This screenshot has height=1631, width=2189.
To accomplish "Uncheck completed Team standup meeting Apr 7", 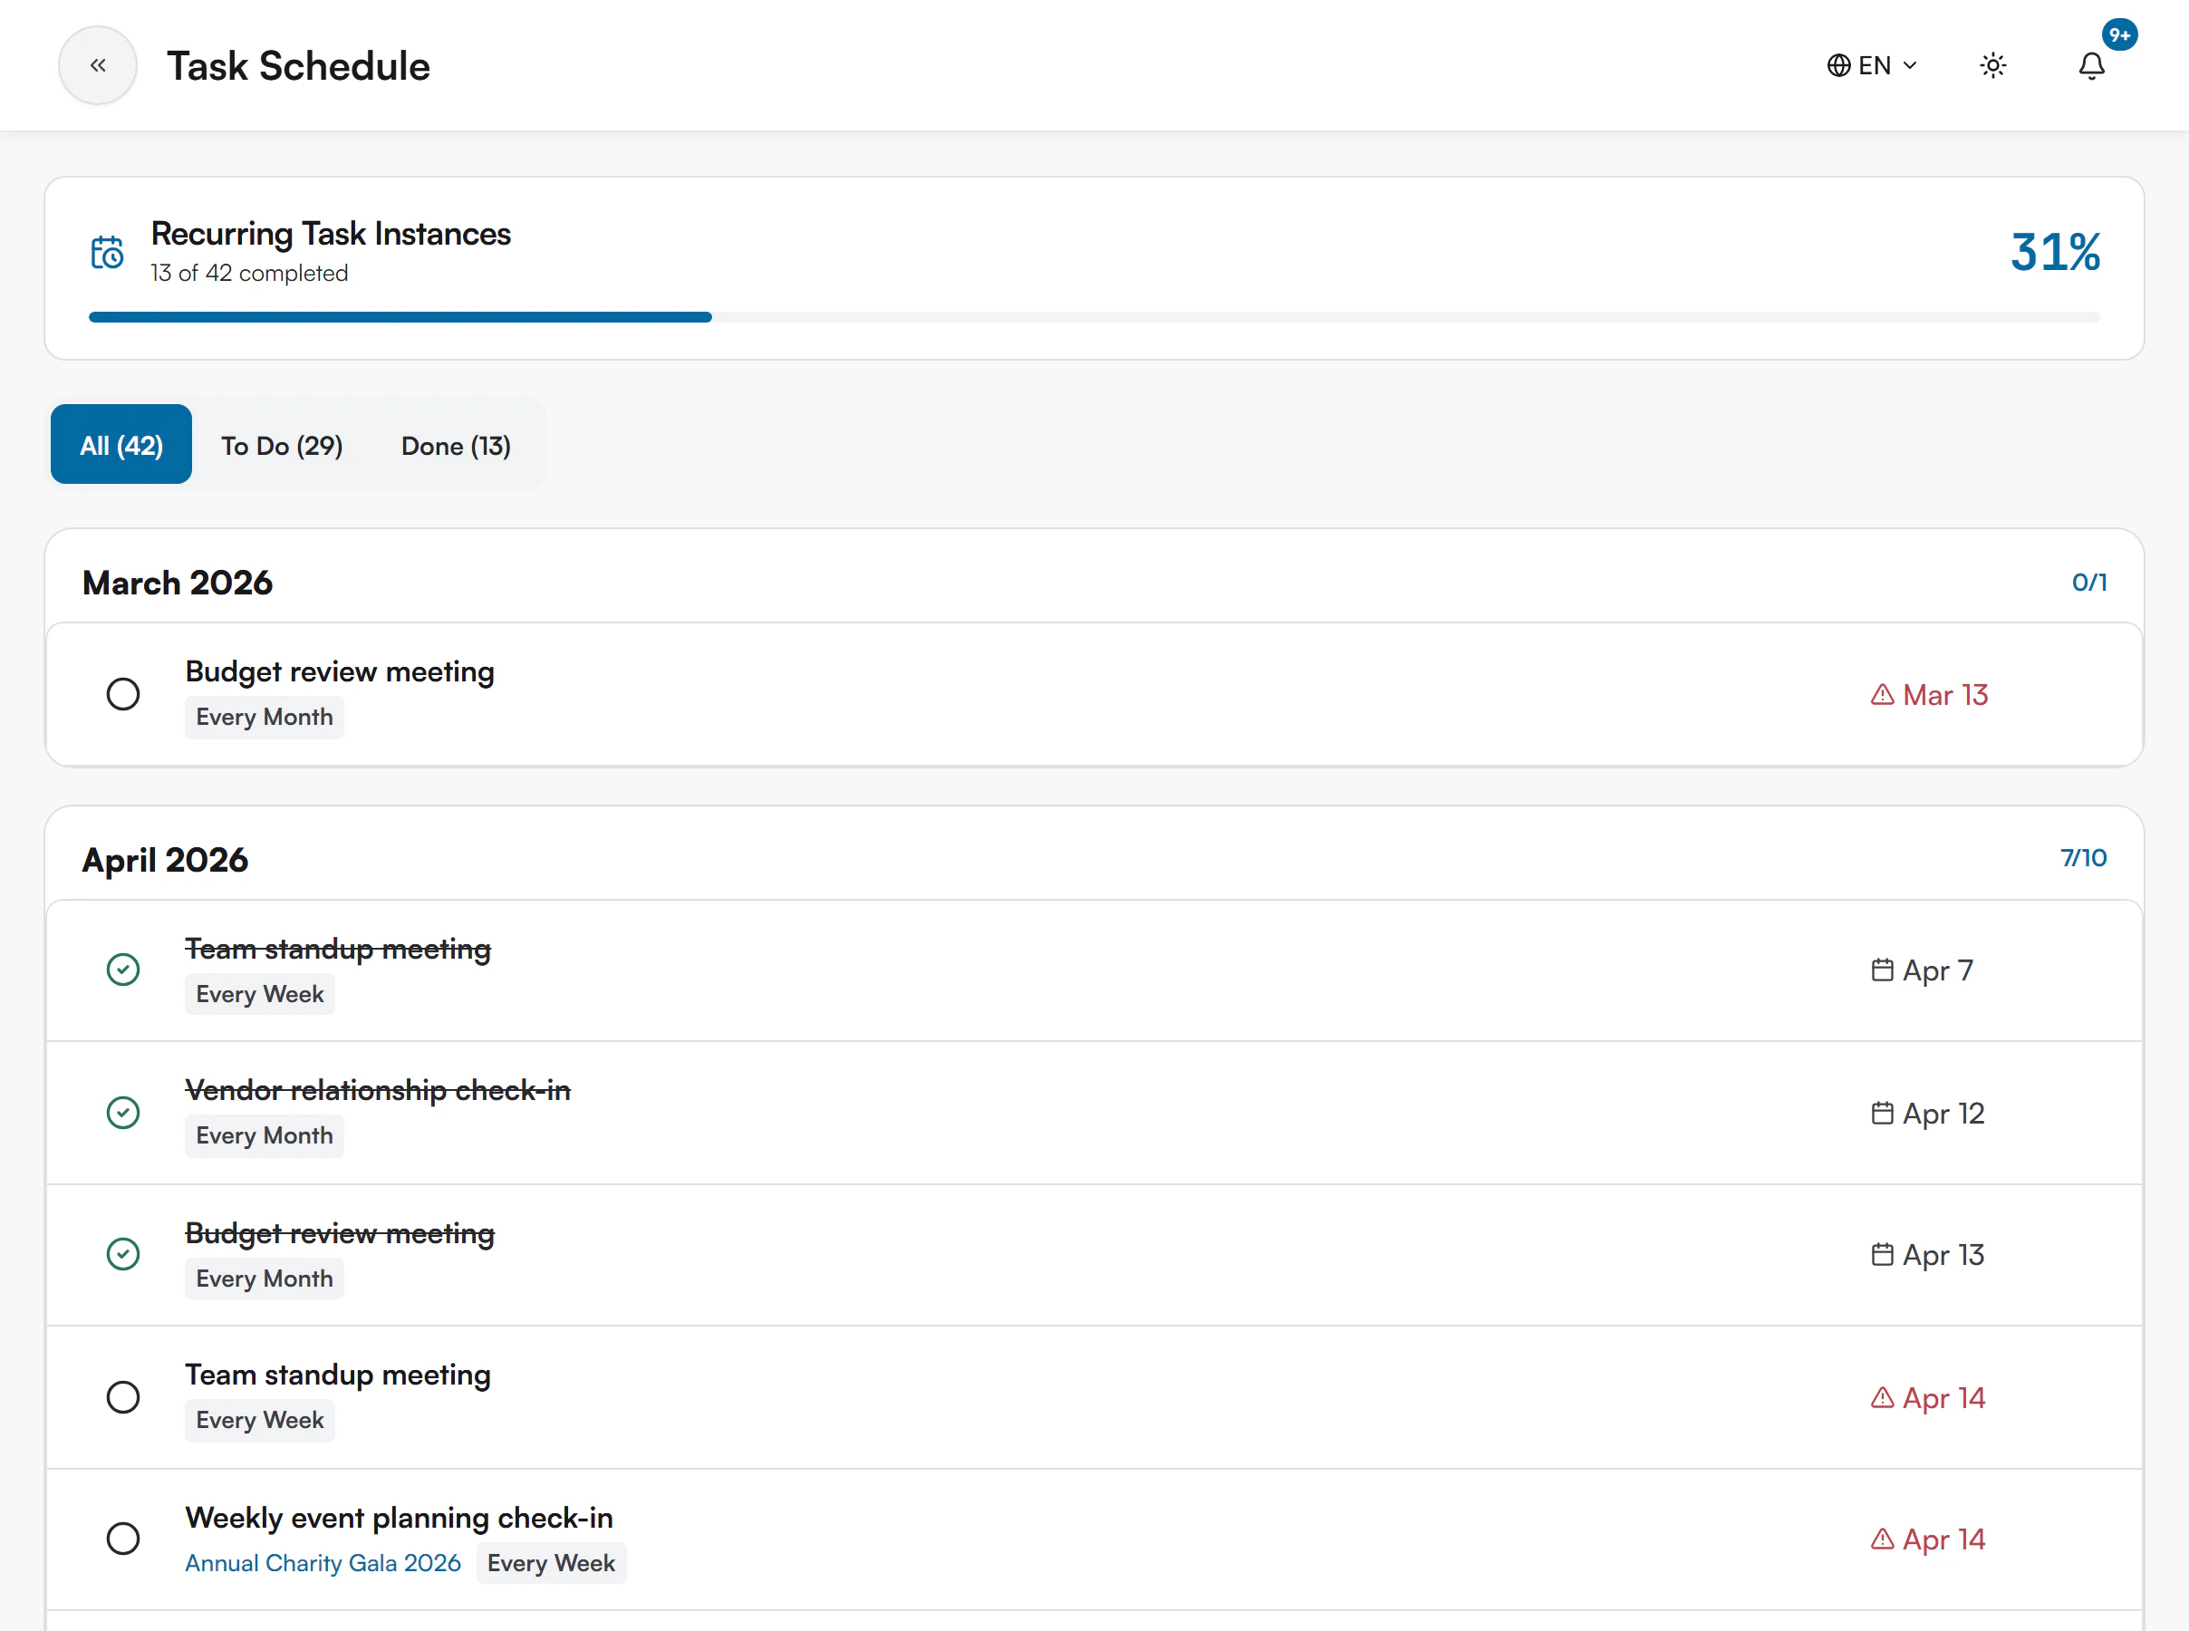I will pyautogui.click(x=123, y=970).
